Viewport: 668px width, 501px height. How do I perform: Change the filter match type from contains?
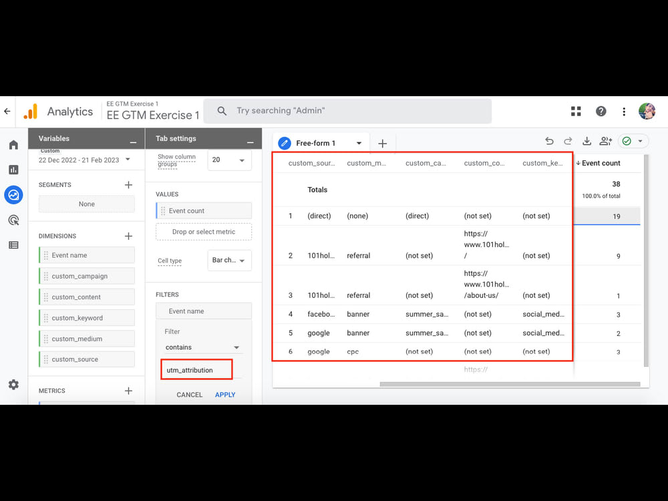coord(200,347)
